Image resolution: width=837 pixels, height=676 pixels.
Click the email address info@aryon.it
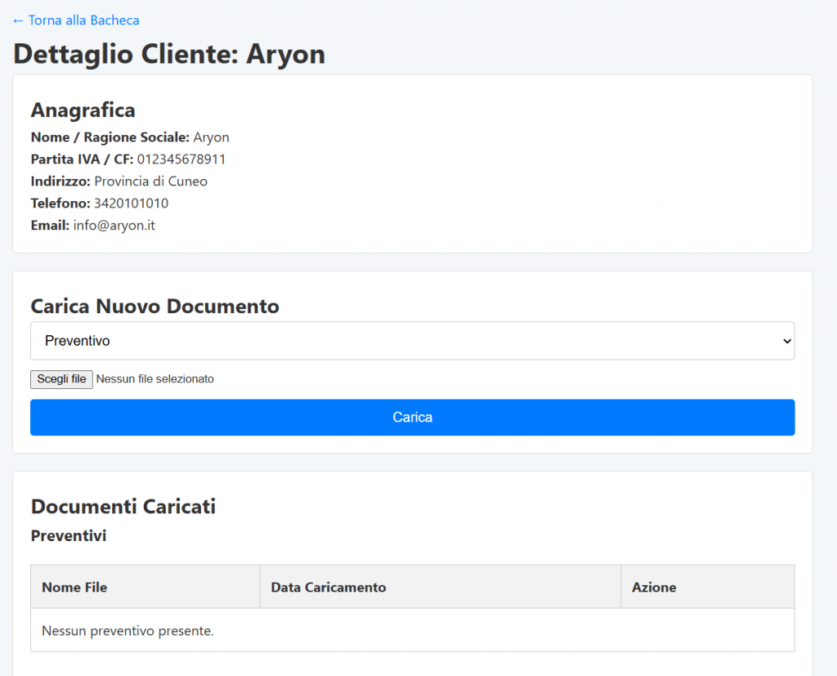click(114, 225)
